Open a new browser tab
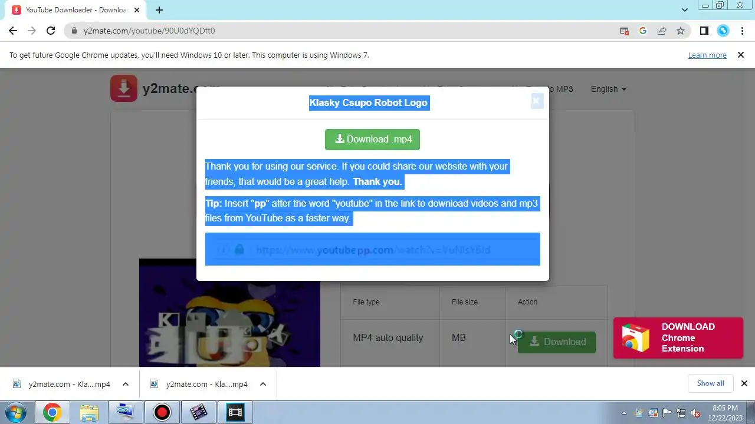Image resolution: width=755 pixels, height=424 pixels. (x=159, y=10)
